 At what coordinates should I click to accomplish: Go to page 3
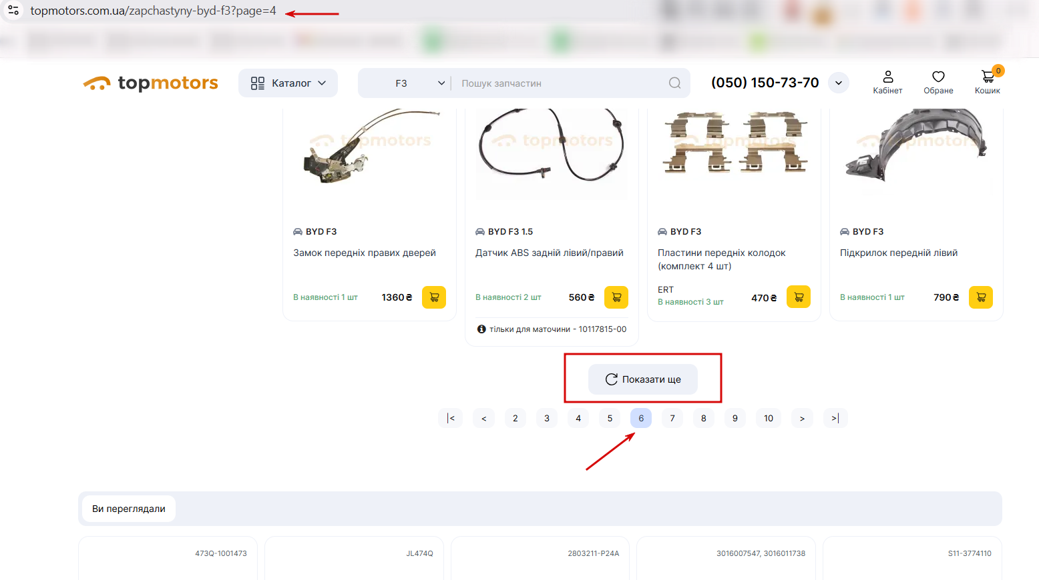pyautogui.click(x=547, y=418)
